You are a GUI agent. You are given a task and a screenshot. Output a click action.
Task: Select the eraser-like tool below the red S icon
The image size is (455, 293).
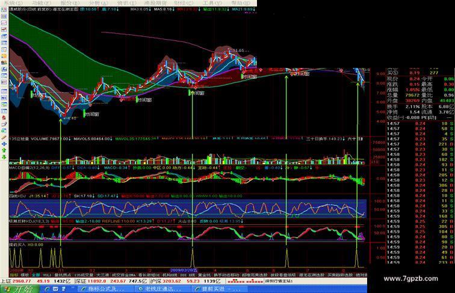click(x=4, y=124)
